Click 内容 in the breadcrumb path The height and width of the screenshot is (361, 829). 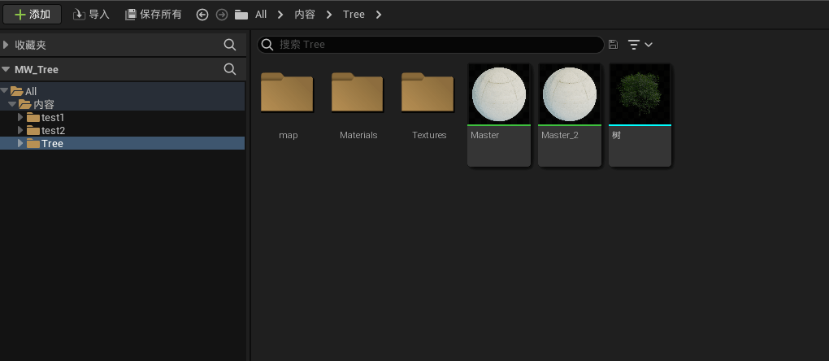[304, 15]
